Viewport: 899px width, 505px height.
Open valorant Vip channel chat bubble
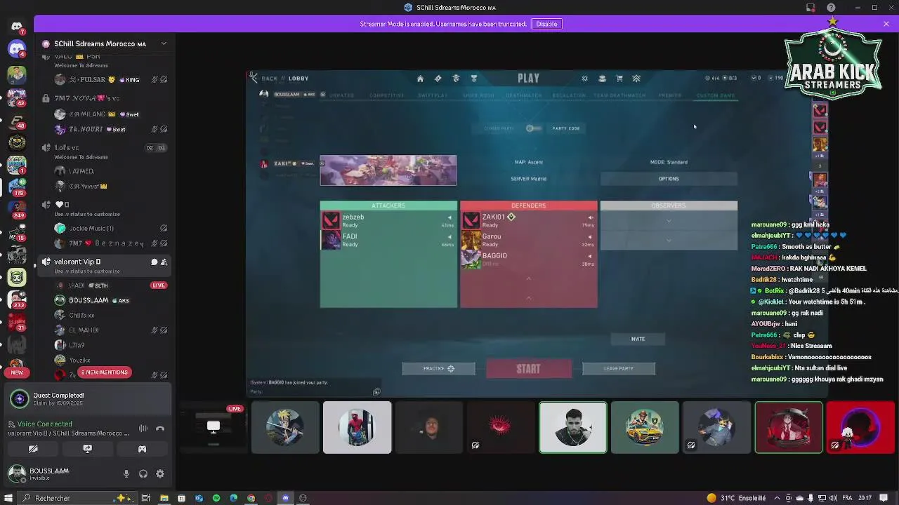[x=154, y=262]
